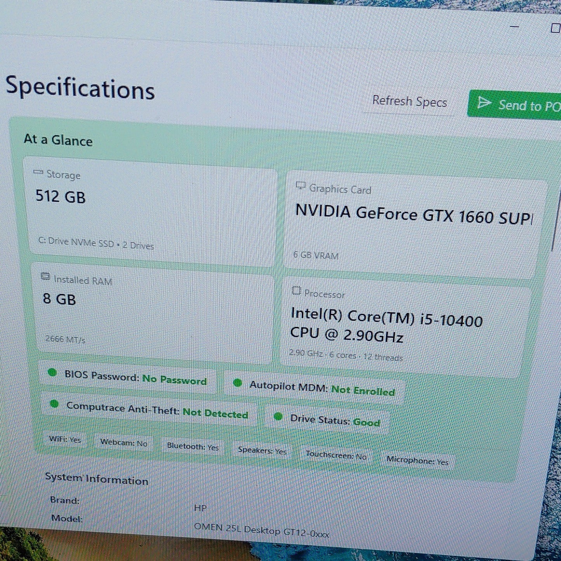Click the 'Brand:' field label

(x=64, y=500)
